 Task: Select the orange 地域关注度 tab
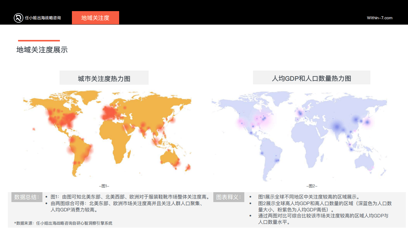[95, 18]
